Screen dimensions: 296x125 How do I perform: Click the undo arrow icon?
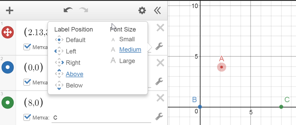[68, 10]
